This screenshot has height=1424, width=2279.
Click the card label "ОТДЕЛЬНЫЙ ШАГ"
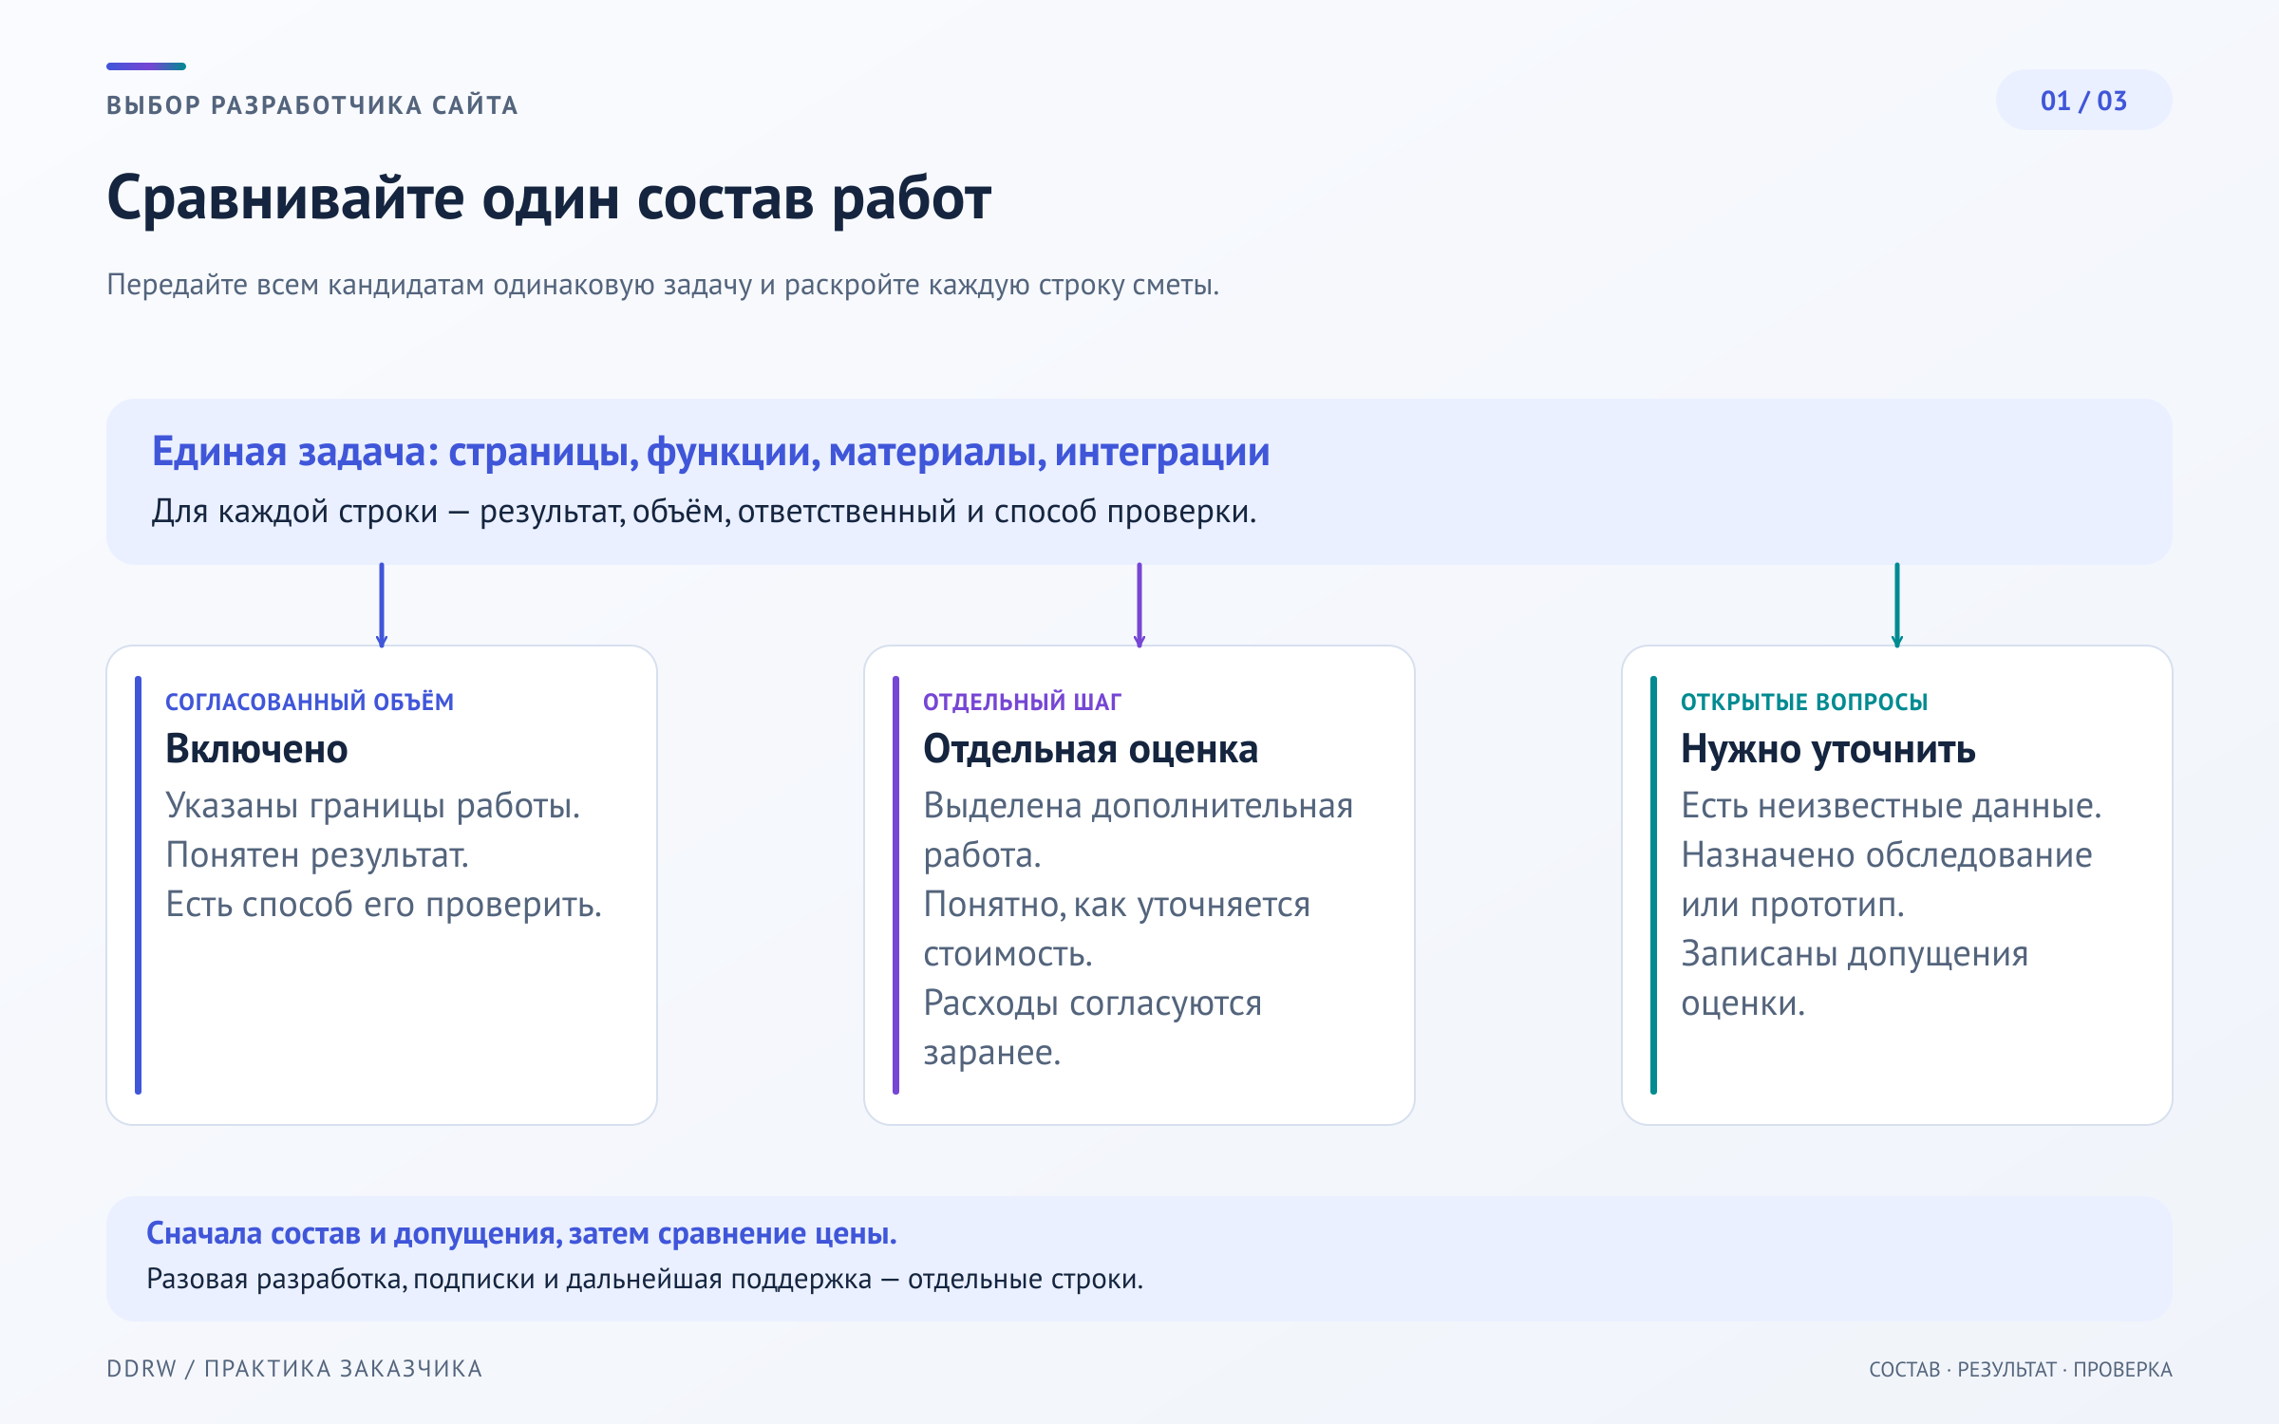coord(1022,702)
